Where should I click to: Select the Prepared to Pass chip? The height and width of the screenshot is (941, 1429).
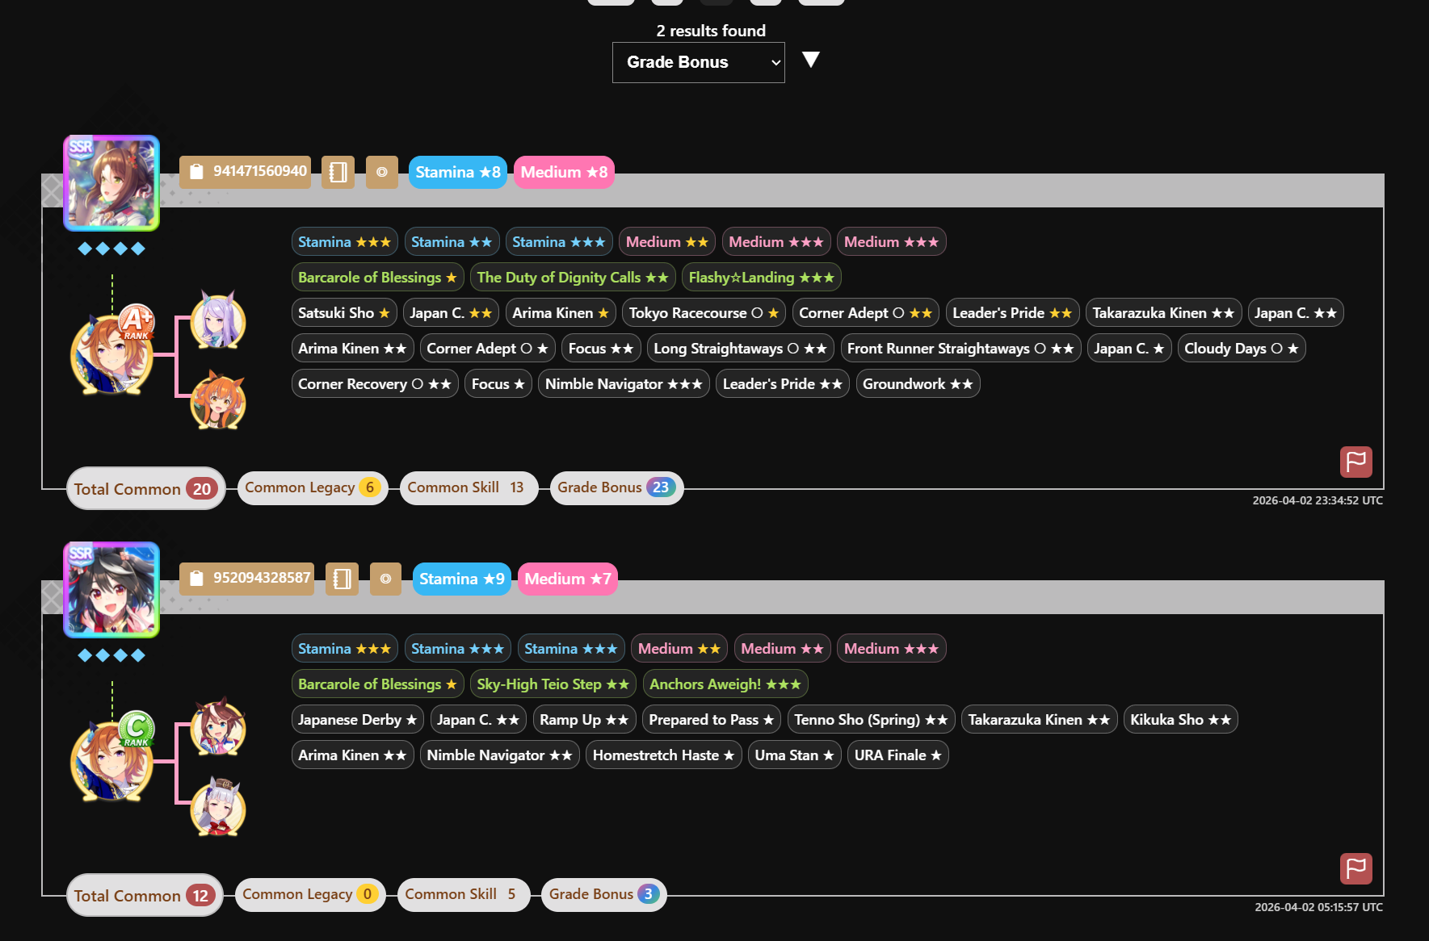coord(712,720)
